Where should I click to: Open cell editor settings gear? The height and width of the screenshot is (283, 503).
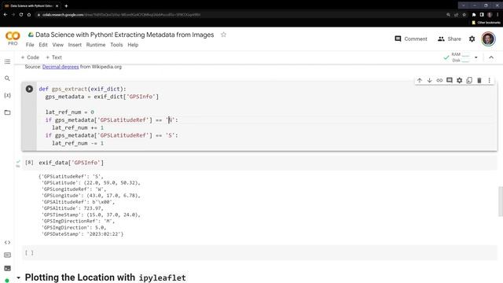[459, 80]
